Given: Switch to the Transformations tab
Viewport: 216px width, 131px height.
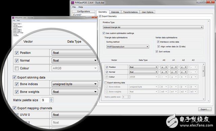Looking at the screenshot, I should (x=130, y=12).
